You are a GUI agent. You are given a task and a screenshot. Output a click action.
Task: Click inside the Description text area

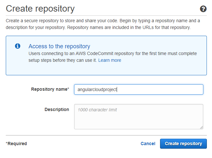(x=139, y=119)
